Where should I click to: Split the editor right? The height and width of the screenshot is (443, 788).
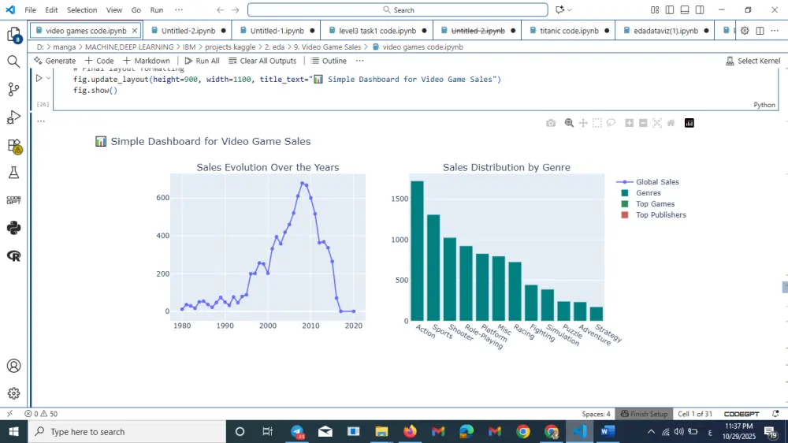[x=760, y=31]
